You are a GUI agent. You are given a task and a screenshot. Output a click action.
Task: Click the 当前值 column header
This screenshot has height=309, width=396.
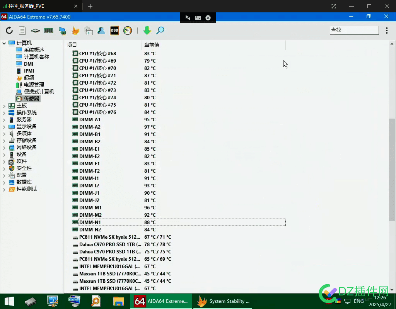(x=152, y=45)
